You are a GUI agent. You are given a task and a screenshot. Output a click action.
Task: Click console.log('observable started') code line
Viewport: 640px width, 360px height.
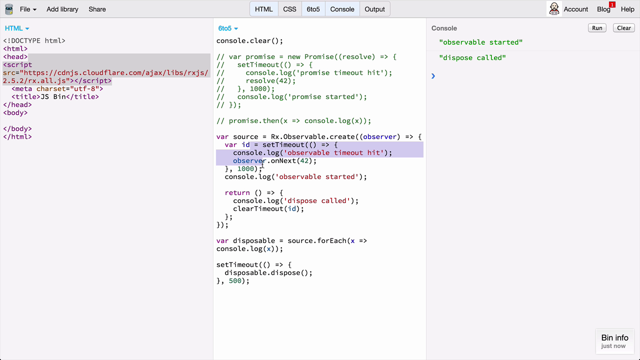click(x=295, y=177)
